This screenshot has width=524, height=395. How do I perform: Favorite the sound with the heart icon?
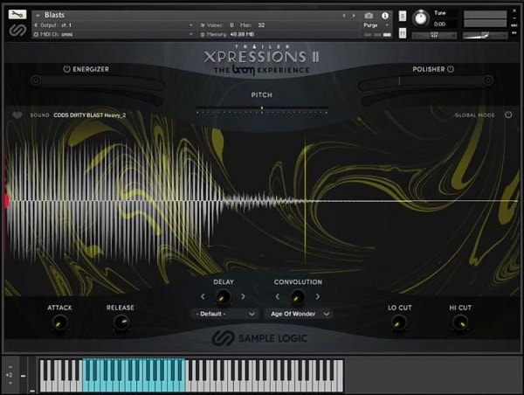[17, 115]
